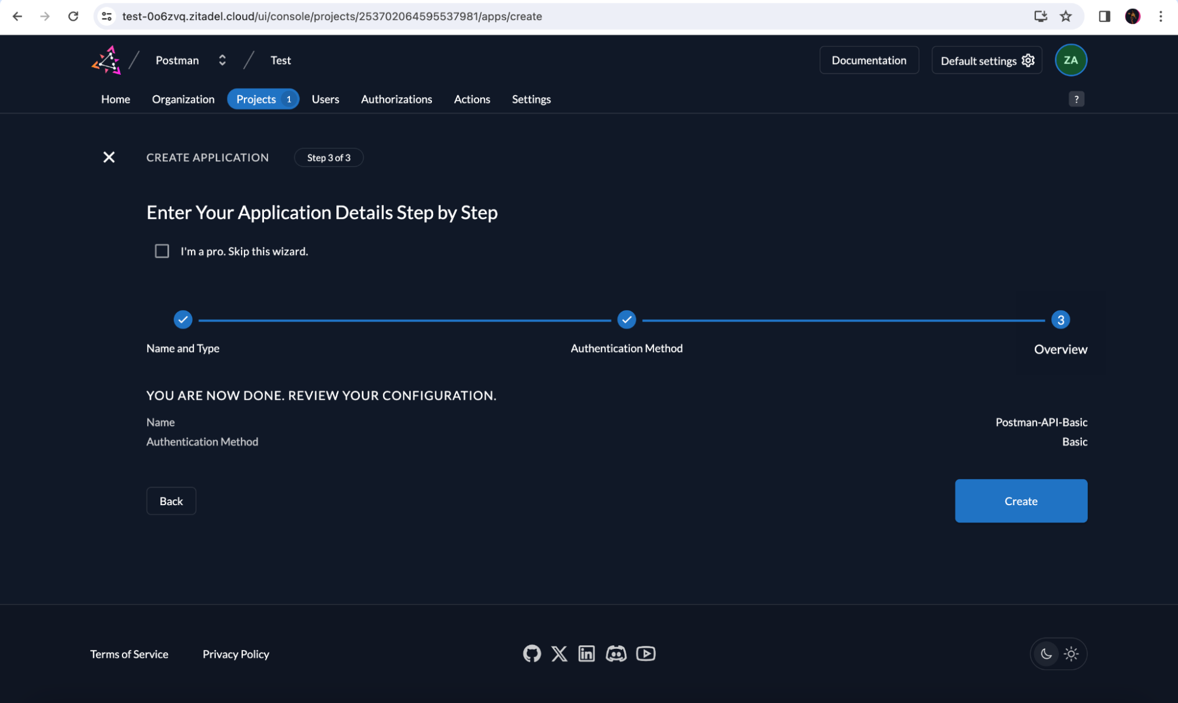This screenshot has width=1178, height=703.
Task: Open the GitHub footer icon
Action: (532, 654)
